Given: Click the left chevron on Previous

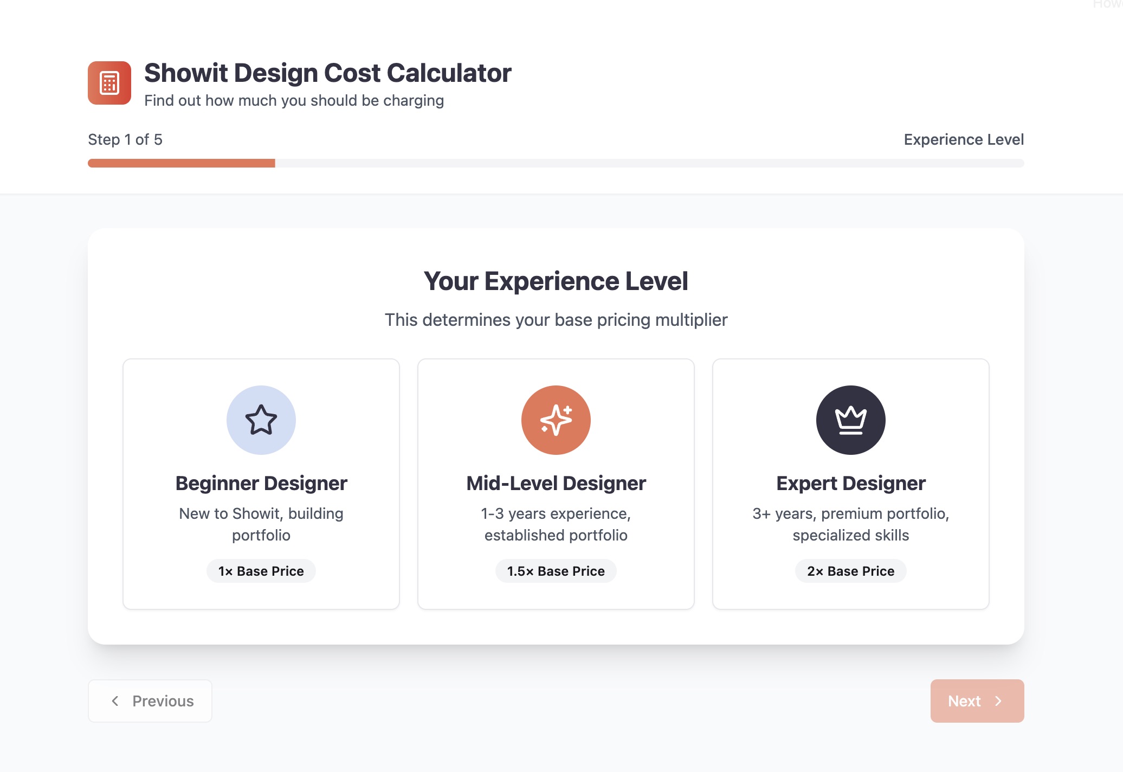Looking at the screenshot, I should [115, 701].
